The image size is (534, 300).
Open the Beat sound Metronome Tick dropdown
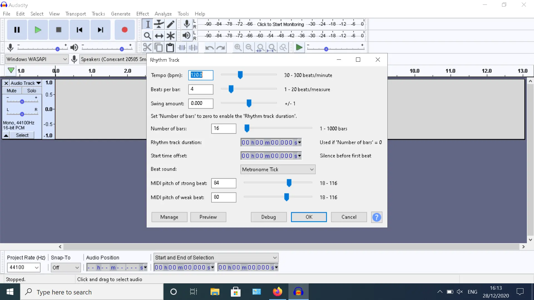pyautogui.click(x=278, y=169)
